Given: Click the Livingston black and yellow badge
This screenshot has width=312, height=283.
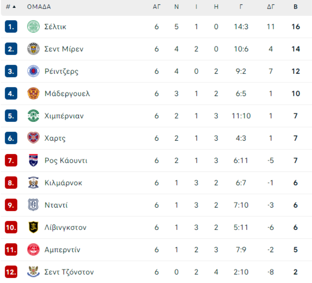Looking at the screenshot, I should coord(33,227).
